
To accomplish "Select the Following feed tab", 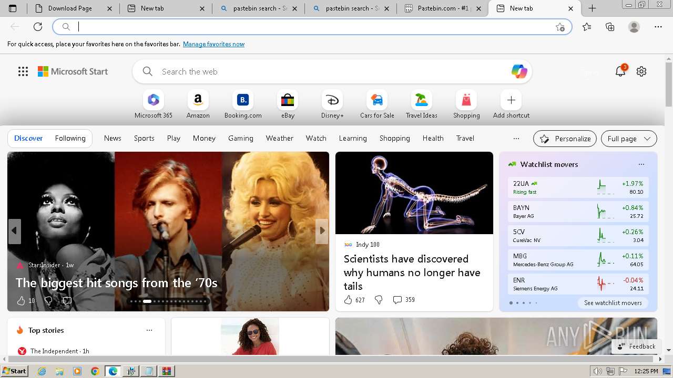I will (70, 139).
